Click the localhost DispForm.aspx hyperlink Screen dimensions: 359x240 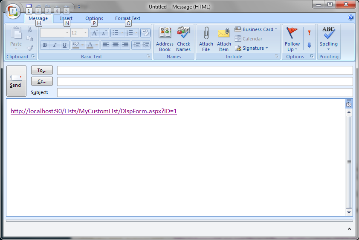[94, 111]
